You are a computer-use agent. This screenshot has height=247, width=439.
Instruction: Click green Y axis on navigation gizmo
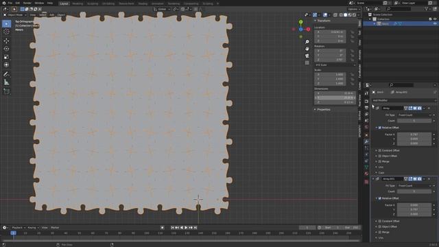click(300, 22)
